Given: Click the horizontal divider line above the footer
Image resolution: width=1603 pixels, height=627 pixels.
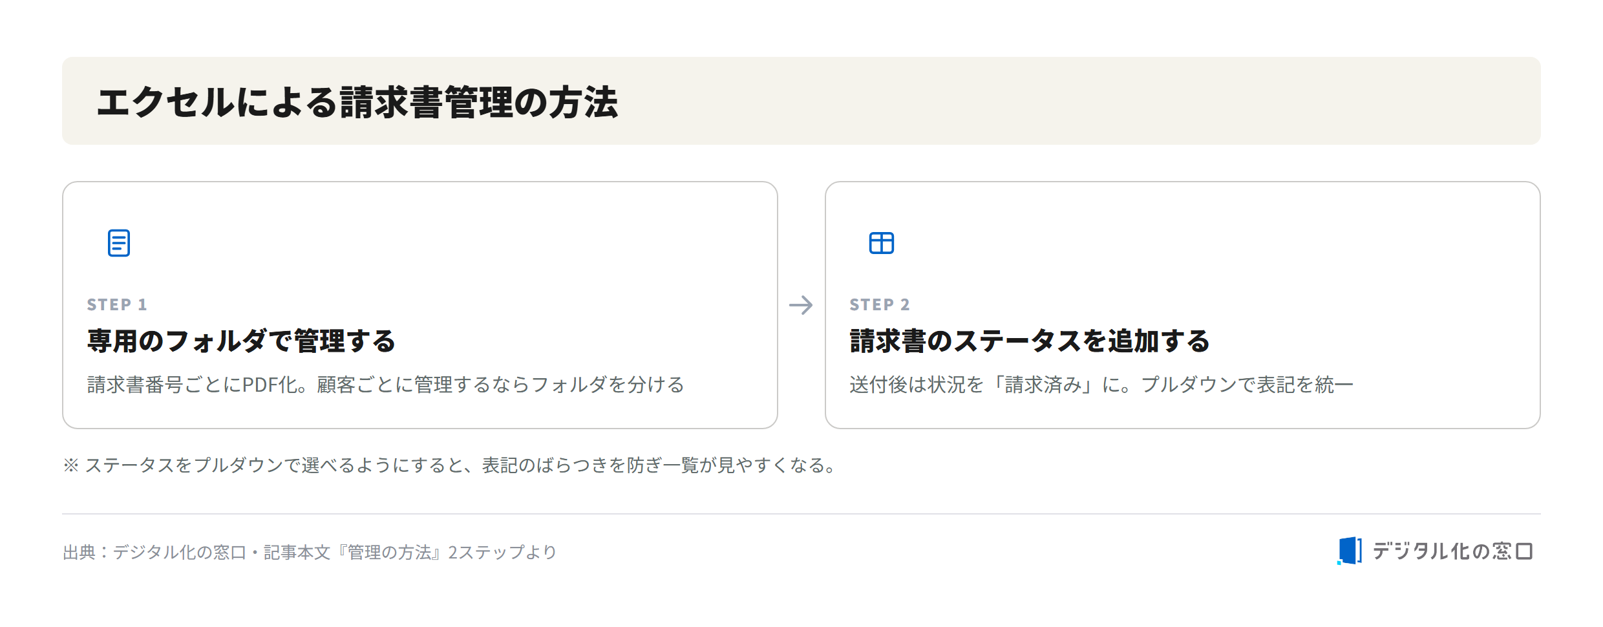Looking at the screenshot, I should tap(801, 514).
